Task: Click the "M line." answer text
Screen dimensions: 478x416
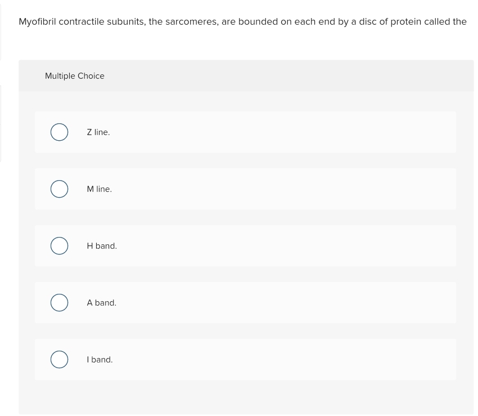Action: coord(100,189)
